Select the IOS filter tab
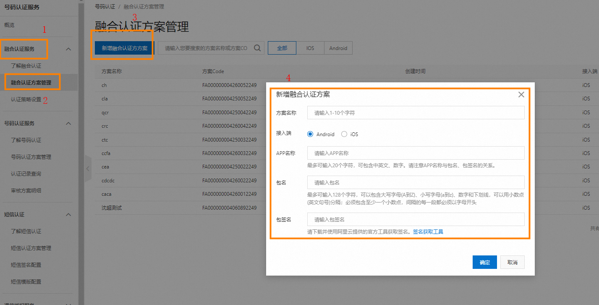The width and height of the screenshot is (599, 305). 310,48
